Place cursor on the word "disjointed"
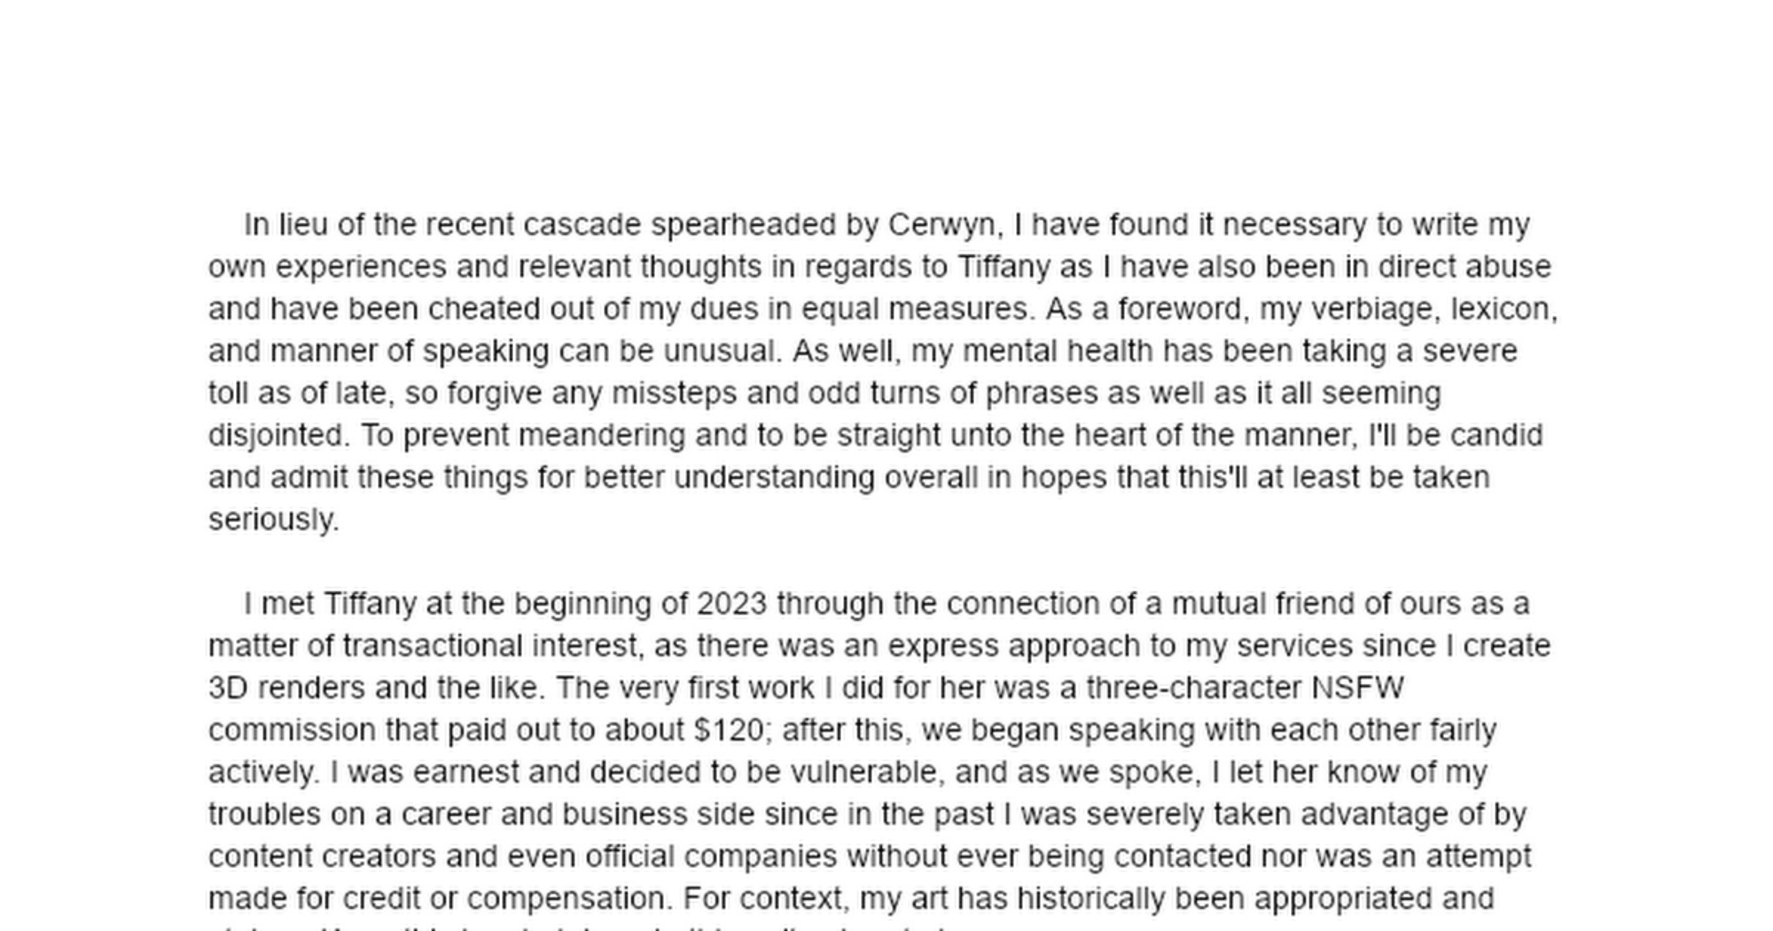This screenshot has height=931, width=1773. tap(277, 435)
